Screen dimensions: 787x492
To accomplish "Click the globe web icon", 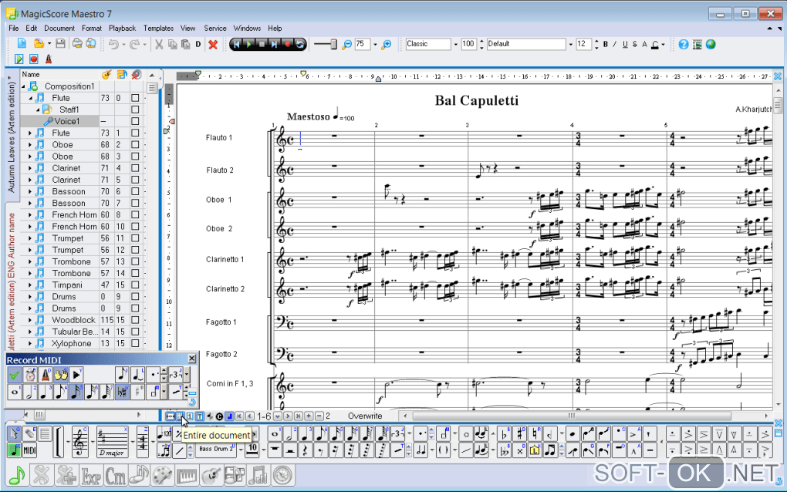I will click(711, 45).
